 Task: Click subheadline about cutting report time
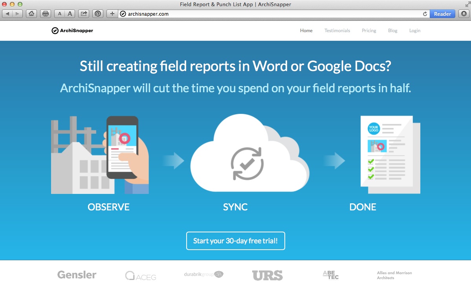coord(236,88)
